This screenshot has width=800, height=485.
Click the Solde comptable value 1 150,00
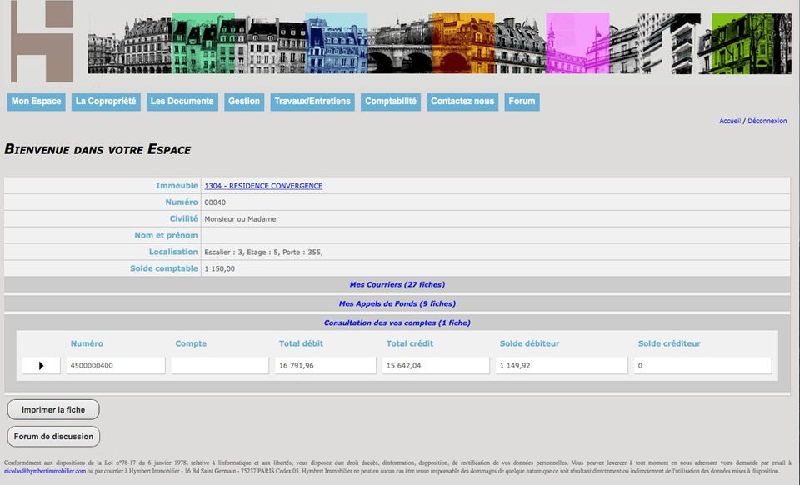[219, 269]
